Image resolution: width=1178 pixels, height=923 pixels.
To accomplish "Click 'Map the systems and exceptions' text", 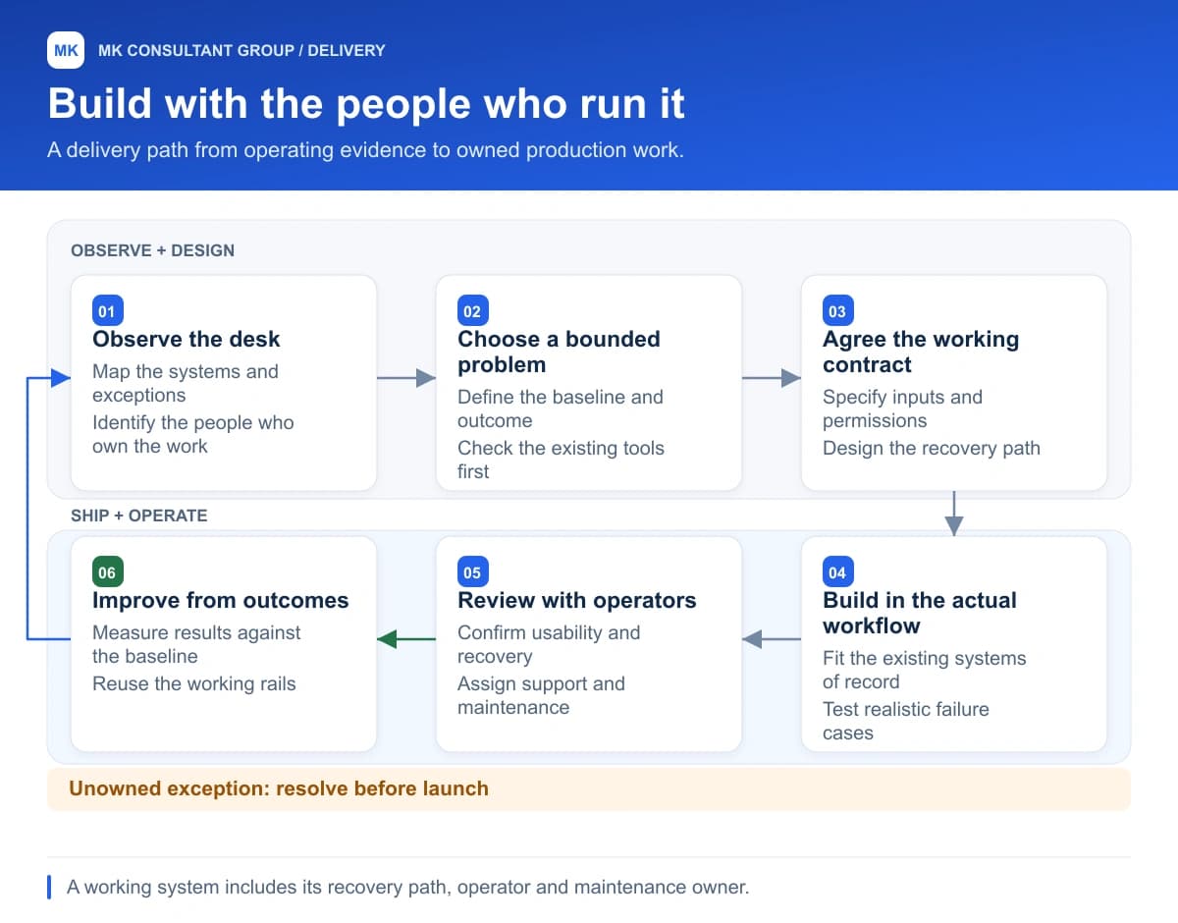I will [x=186, y=383].
